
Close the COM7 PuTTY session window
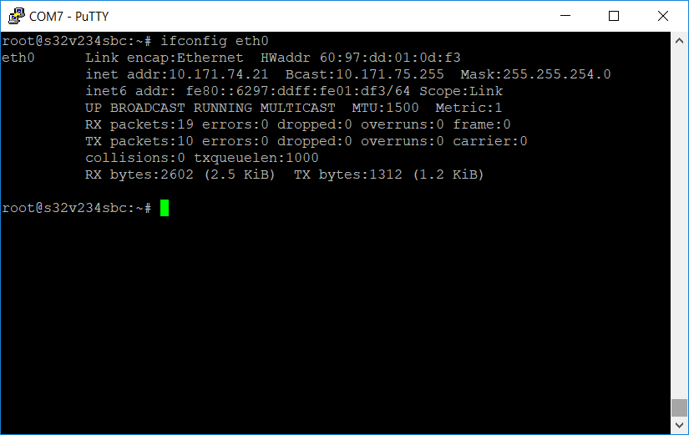pyautogui.click(x=663, y=16)
